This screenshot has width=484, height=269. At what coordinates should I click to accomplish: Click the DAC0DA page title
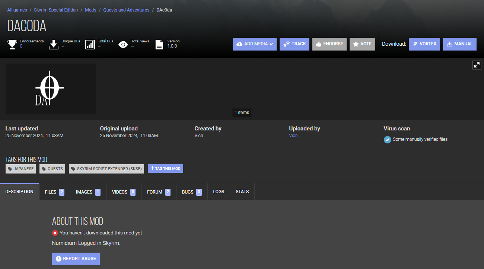[27, 26]
